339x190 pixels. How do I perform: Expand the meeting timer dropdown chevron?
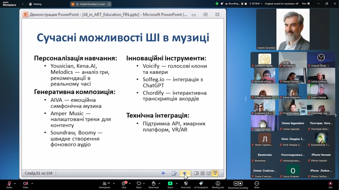pos(262,4)
